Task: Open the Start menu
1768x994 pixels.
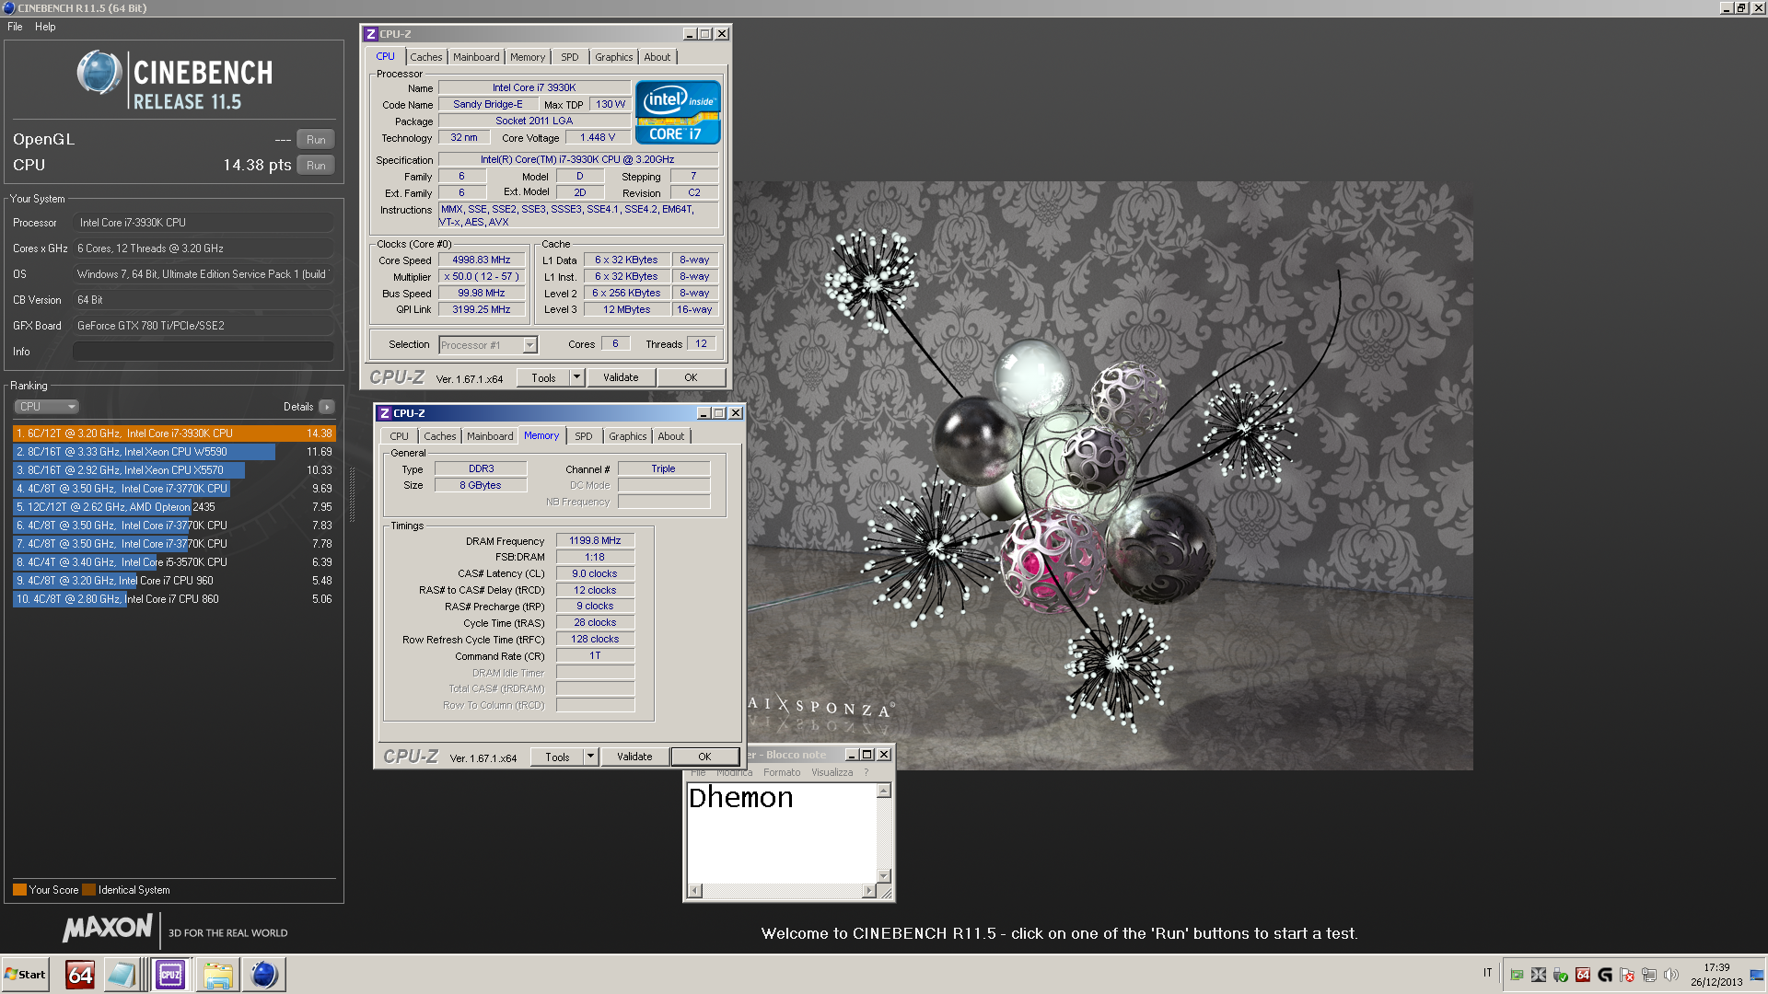Action: point(25,975)
